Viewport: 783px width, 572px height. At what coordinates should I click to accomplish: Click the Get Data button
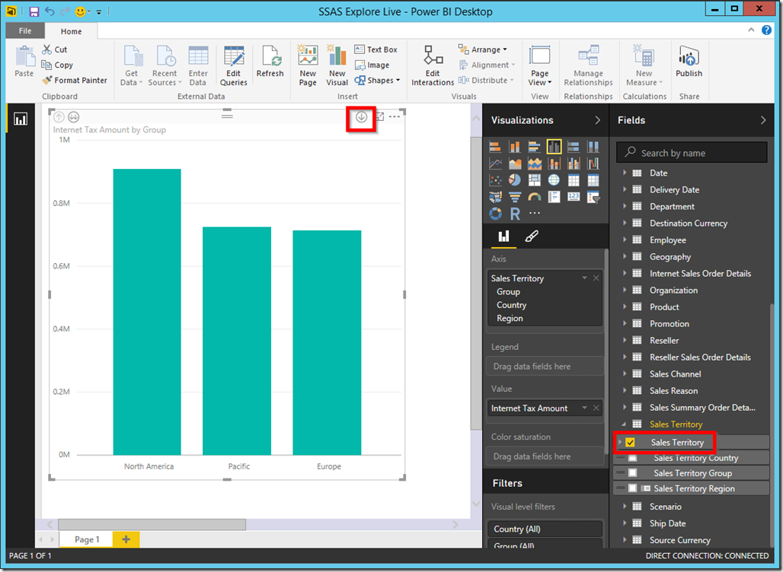coord(132,66)
